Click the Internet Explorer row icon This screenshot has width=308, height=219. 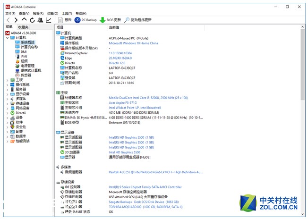[62, 53]
